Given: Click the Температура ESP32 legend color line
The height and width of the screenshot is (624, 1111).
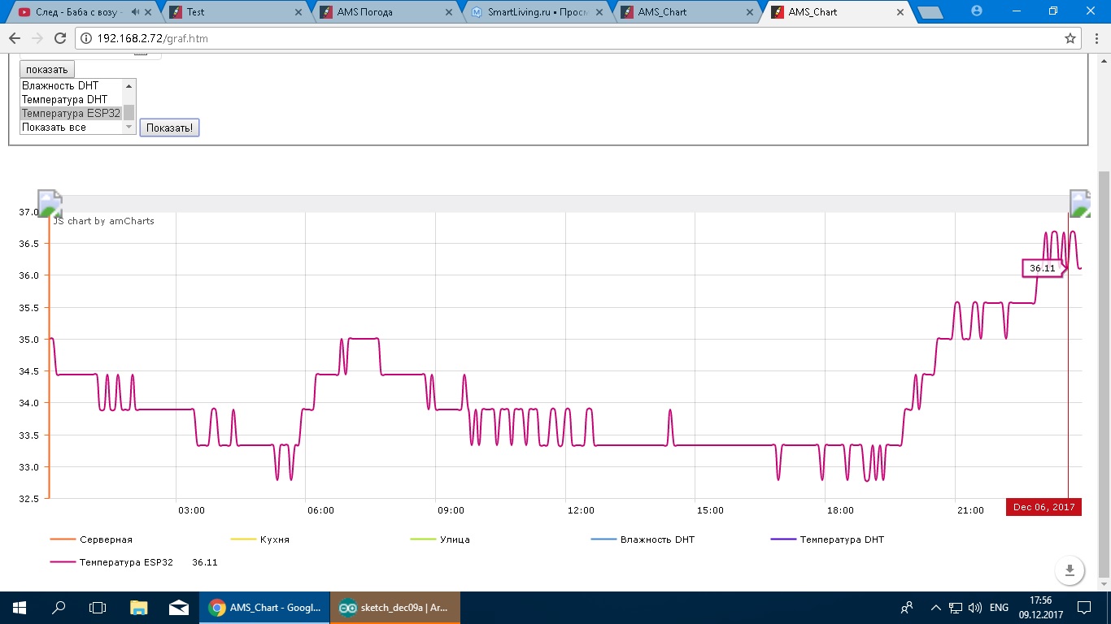Looking at the screenshot, I should click(x=62, y=562).
